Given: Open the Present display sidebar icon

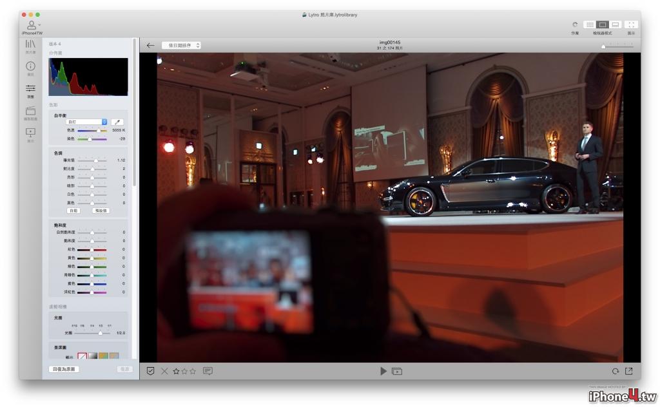Looking at the screenshot, I should coord(30,133).
